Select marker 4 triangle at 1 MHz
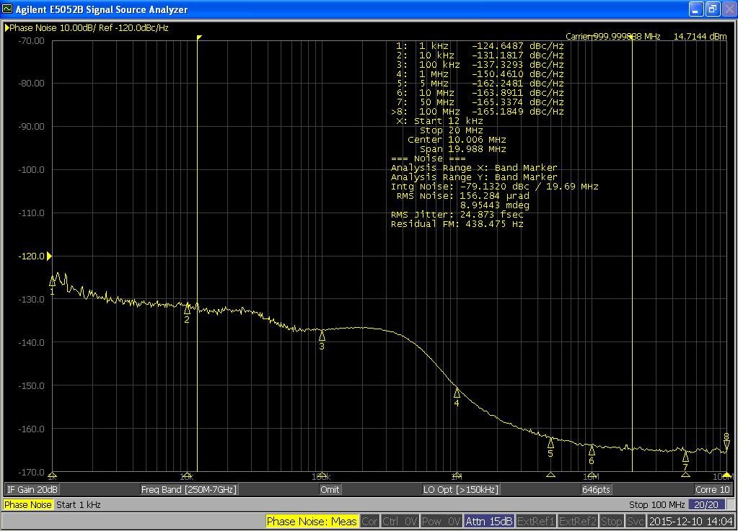 457,393
